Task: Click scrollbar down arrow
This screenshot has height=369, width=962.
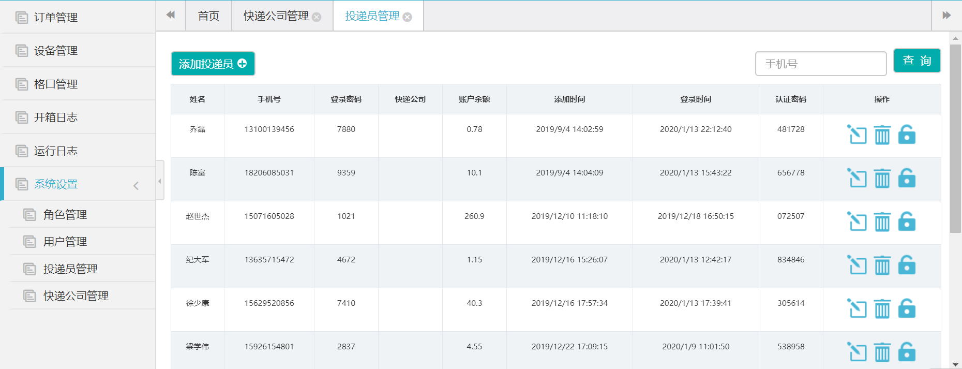Action: pos(955,364)
